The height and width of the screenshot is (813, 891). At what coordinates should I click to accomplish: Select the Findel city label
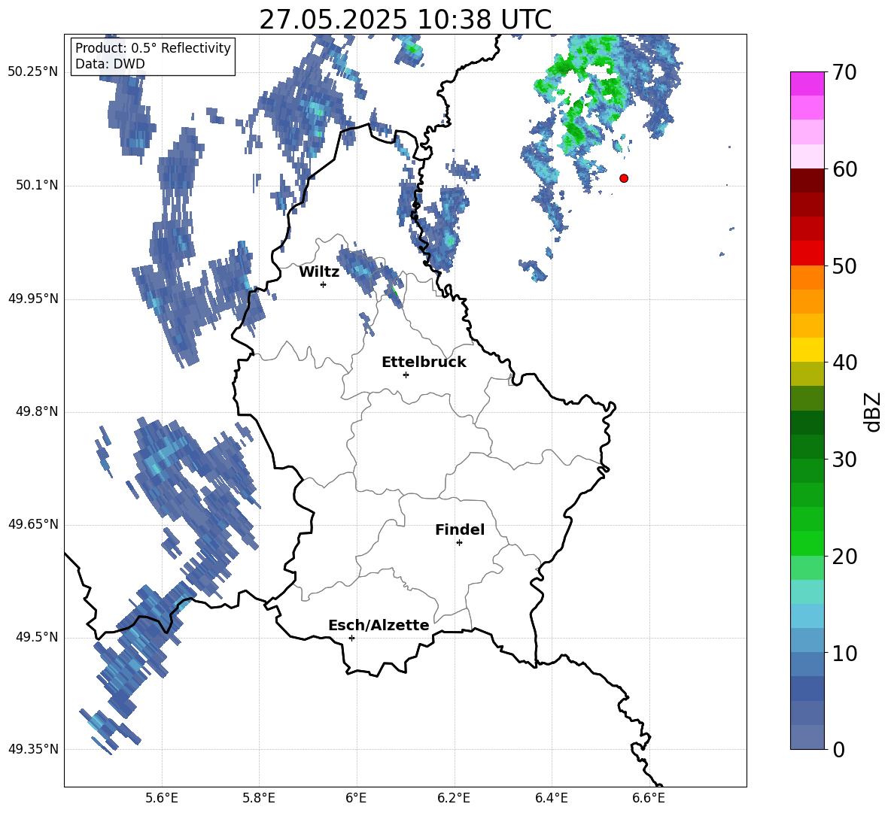(x=460, y=529)
